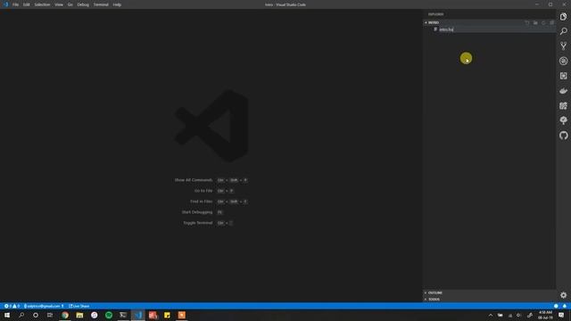Expand the OUTLINE section
Viewport: 571px width, 321px height.
click(489, 292)
